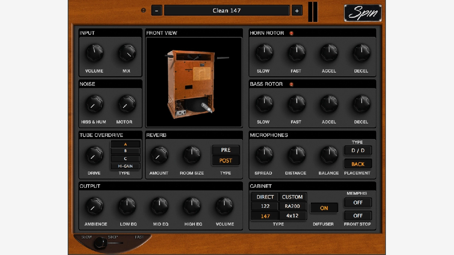Select Hi-Gain overdrive type
The image size is (454, 255).
pyautogui.click(x=125, y=166)
